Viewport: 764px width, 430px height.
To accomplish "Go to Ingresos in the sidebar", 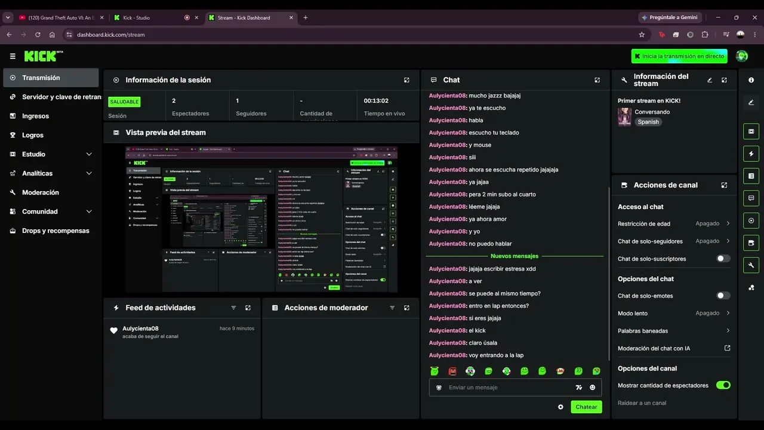I will point(51,116).
